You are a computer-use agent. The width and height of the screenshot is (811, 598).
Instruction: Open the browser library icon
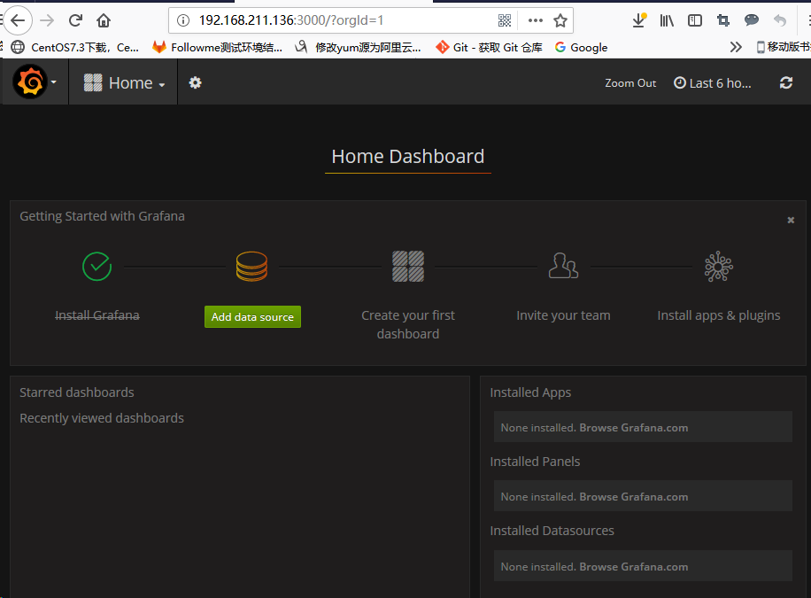(x=667, y=20)
